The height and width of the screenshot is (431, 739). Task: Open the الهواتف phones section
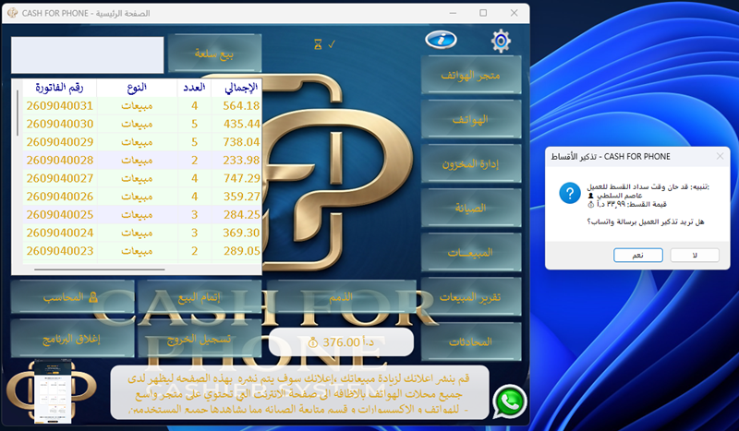471,119
